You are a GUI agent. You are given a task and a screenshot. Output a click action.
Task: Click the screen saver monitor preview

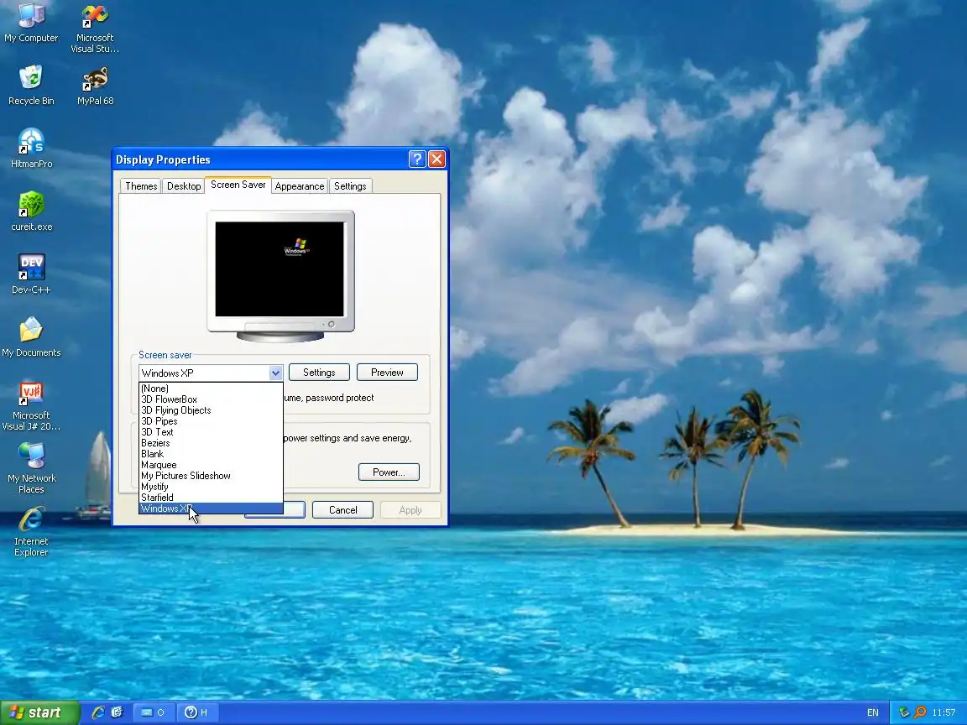tap(280, 275)
